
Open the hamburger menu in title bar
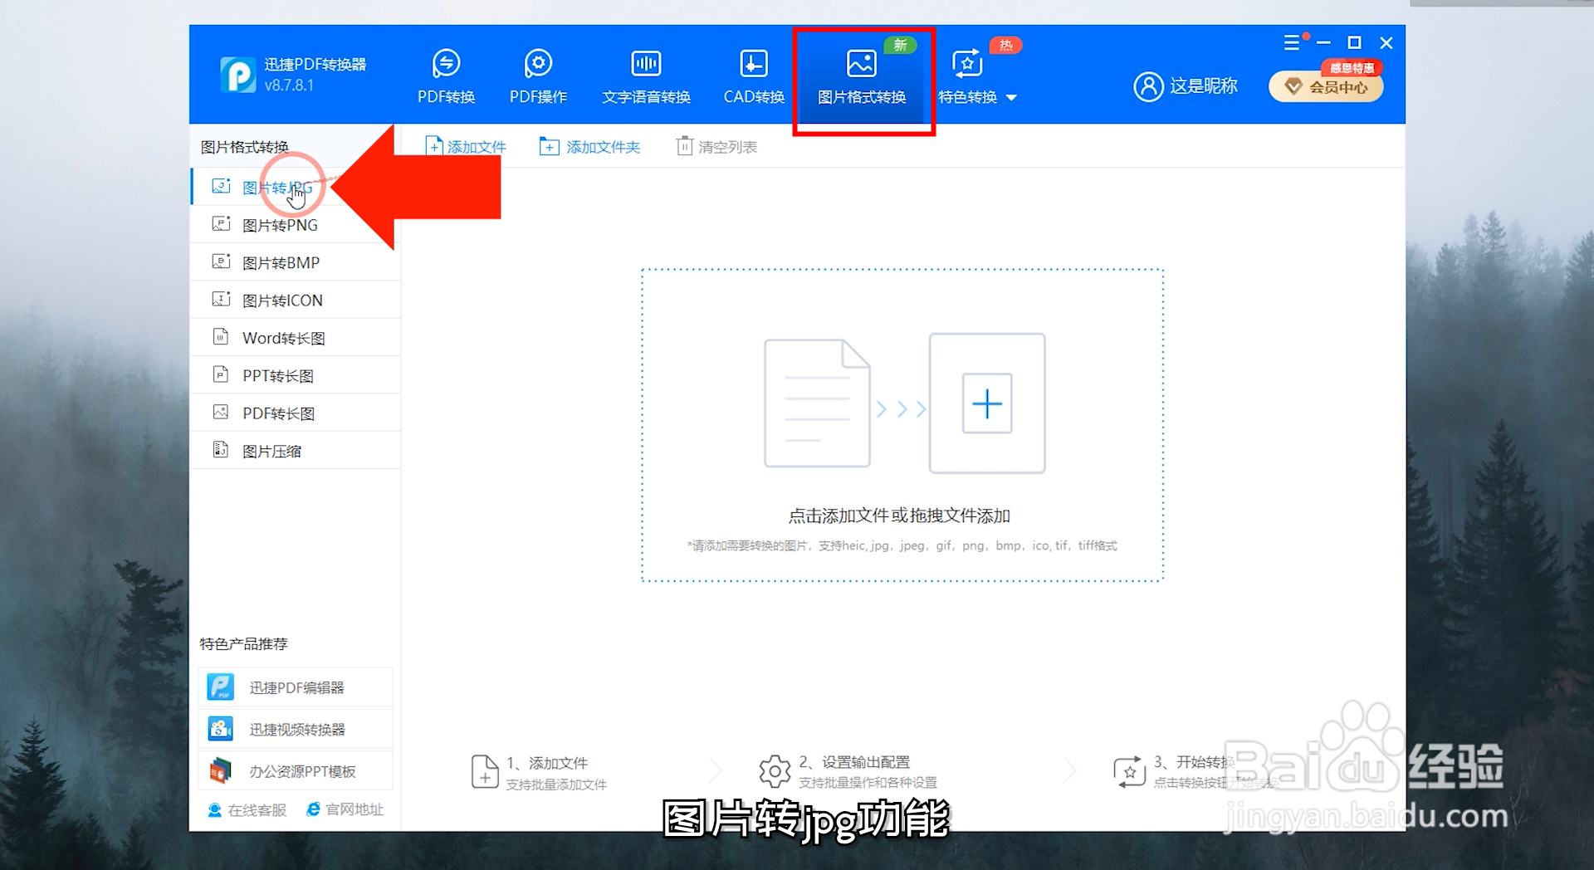point(1293,42)
